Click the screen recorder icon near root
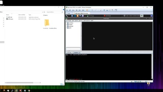163x92 pixels. coord(125,16)
